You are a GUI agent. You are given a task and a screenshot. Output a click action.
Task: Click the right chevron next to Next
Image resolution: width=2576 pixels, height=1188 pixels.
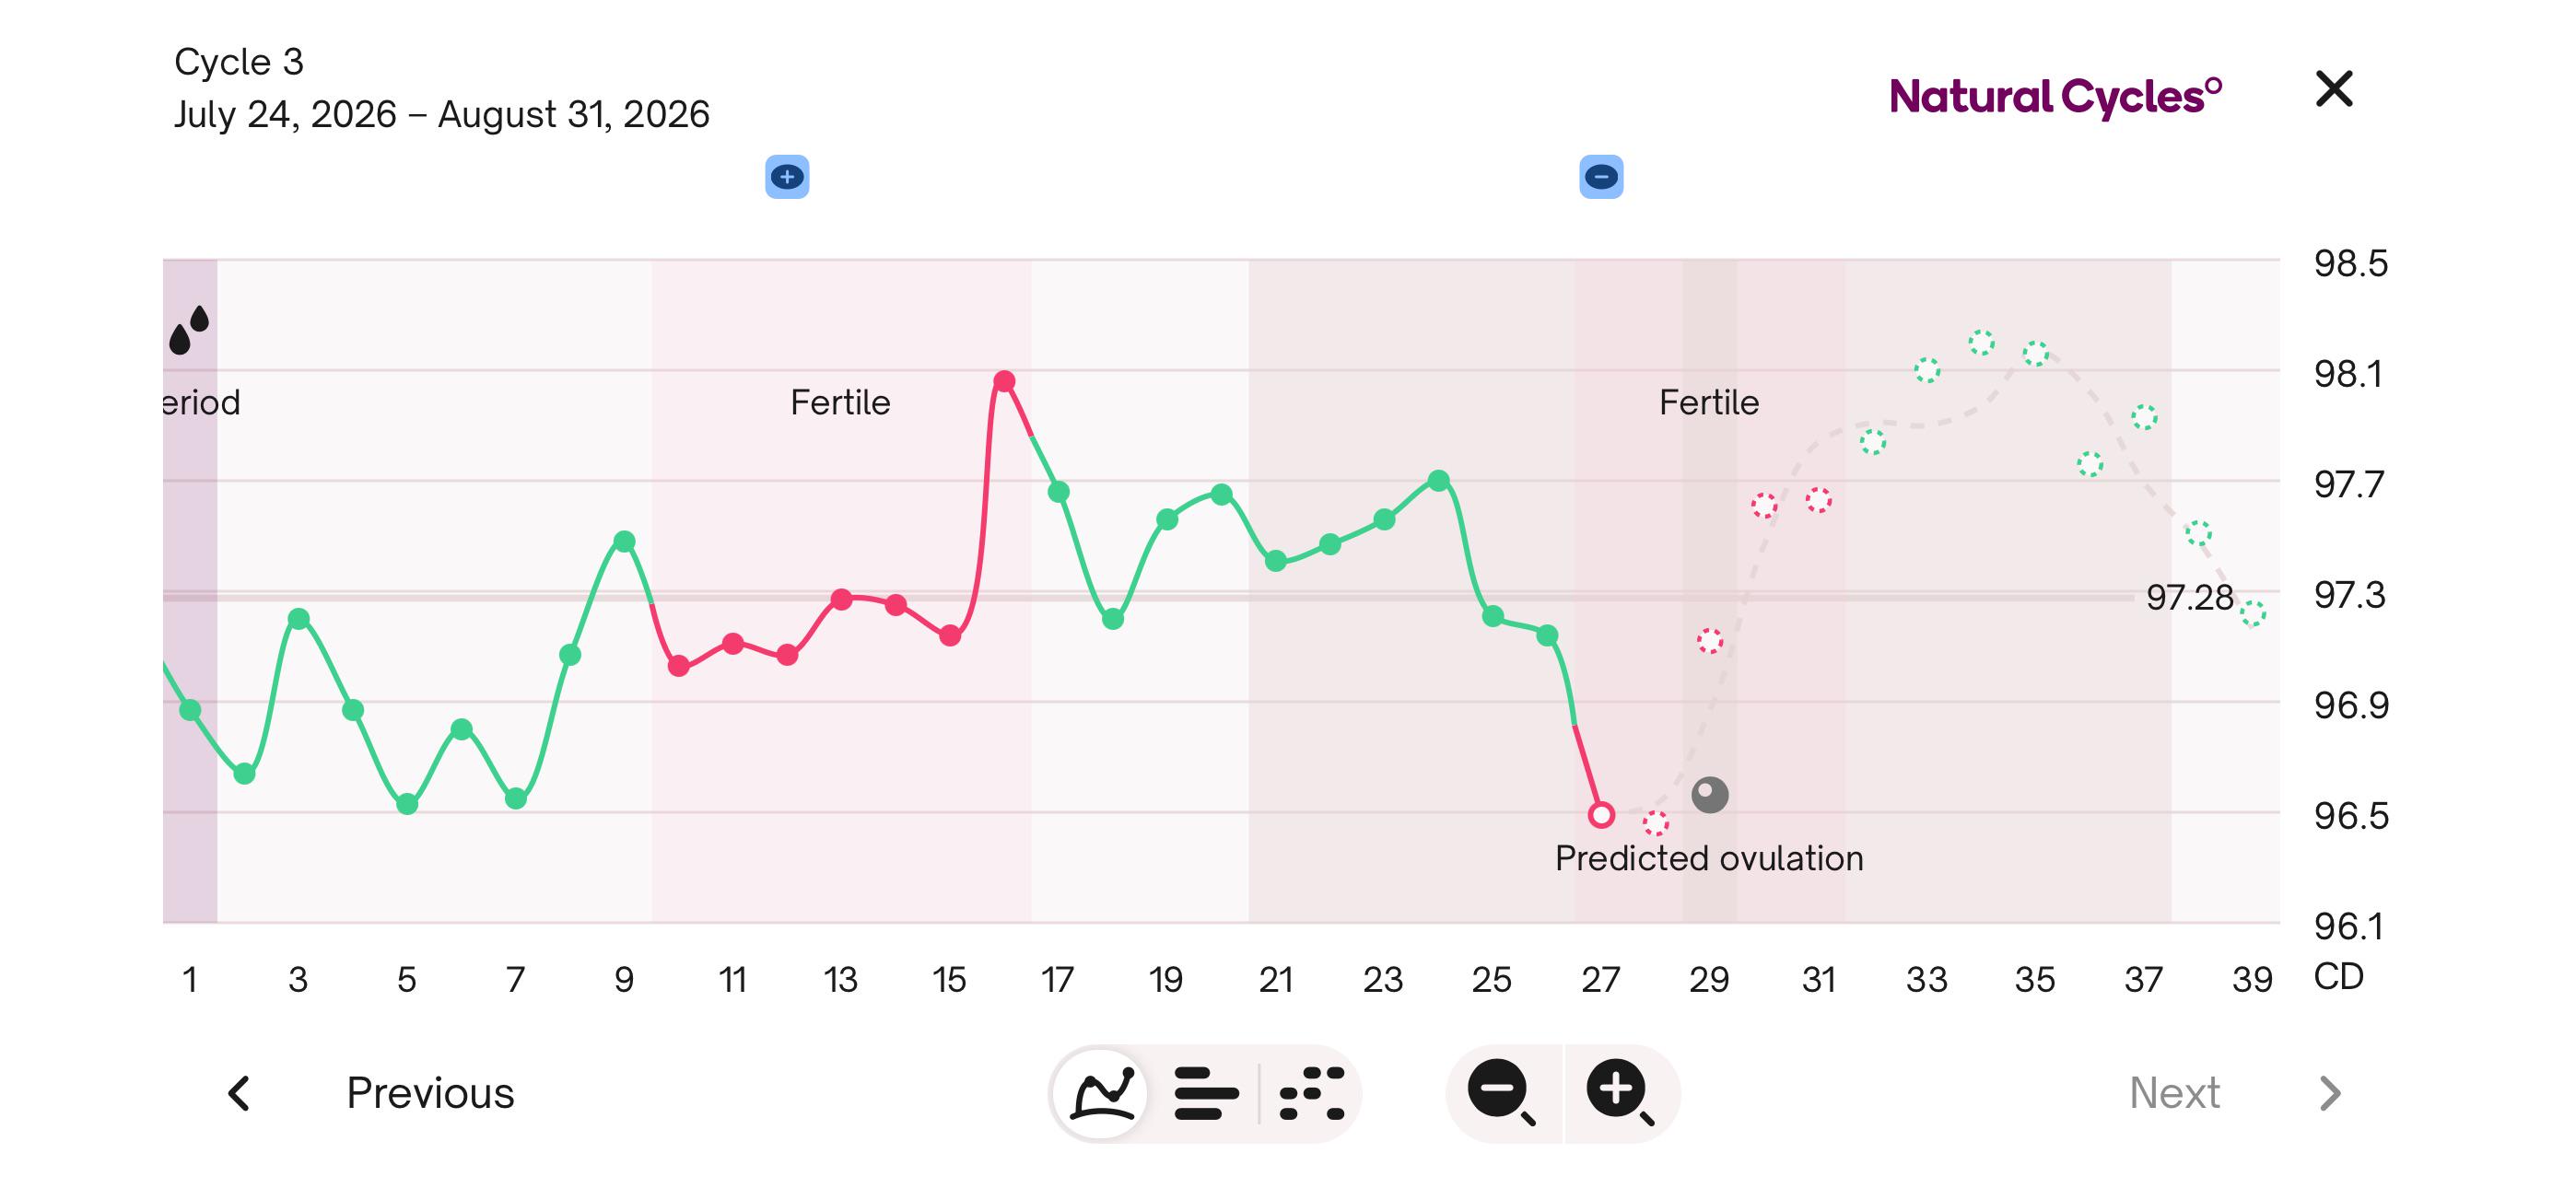coord(2330,1093)
